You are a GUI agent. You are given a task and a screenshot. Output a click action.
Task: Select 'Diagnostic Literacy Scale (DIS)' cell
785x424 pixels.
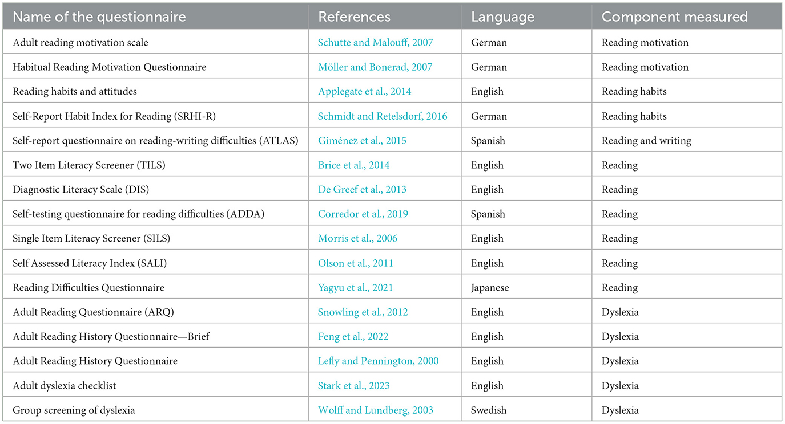[155, 190]
